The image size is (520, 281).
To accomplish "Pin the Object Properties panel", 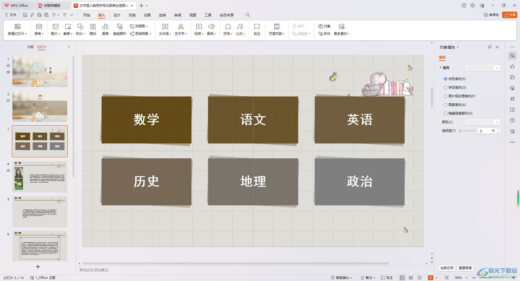I will 490,47.
